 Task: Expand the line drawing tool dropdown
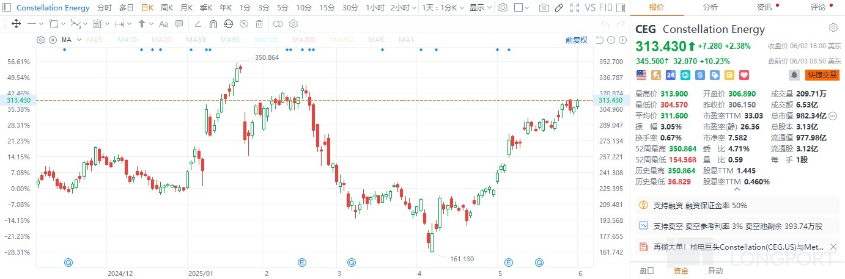click(x=40, y=24)
